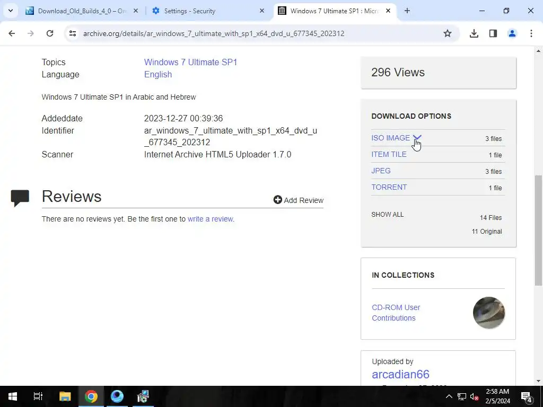Bookmark this page with the star
543x407 pixels.
448,33
